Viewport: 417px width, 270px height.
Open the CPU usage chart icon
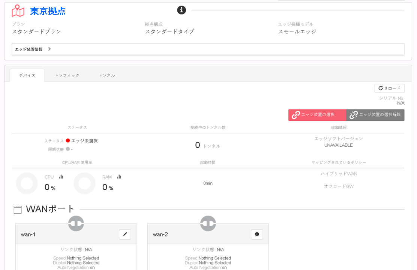click(61, 177)
